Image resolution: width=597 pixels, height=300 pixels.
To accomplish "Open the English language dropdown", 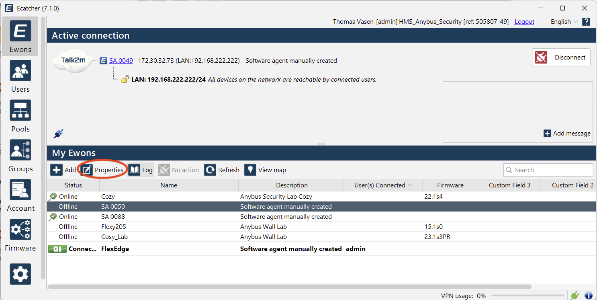I will click(564, 22).
